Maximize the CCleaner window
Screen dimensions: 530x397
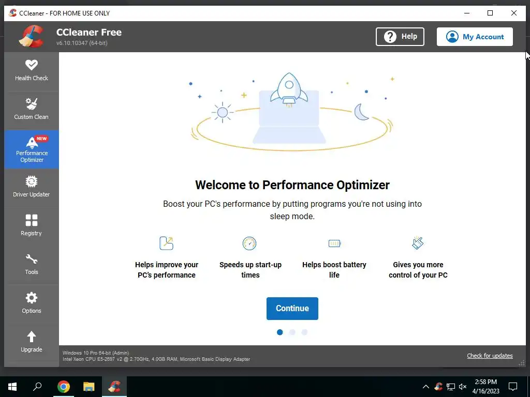click(490, 13)
